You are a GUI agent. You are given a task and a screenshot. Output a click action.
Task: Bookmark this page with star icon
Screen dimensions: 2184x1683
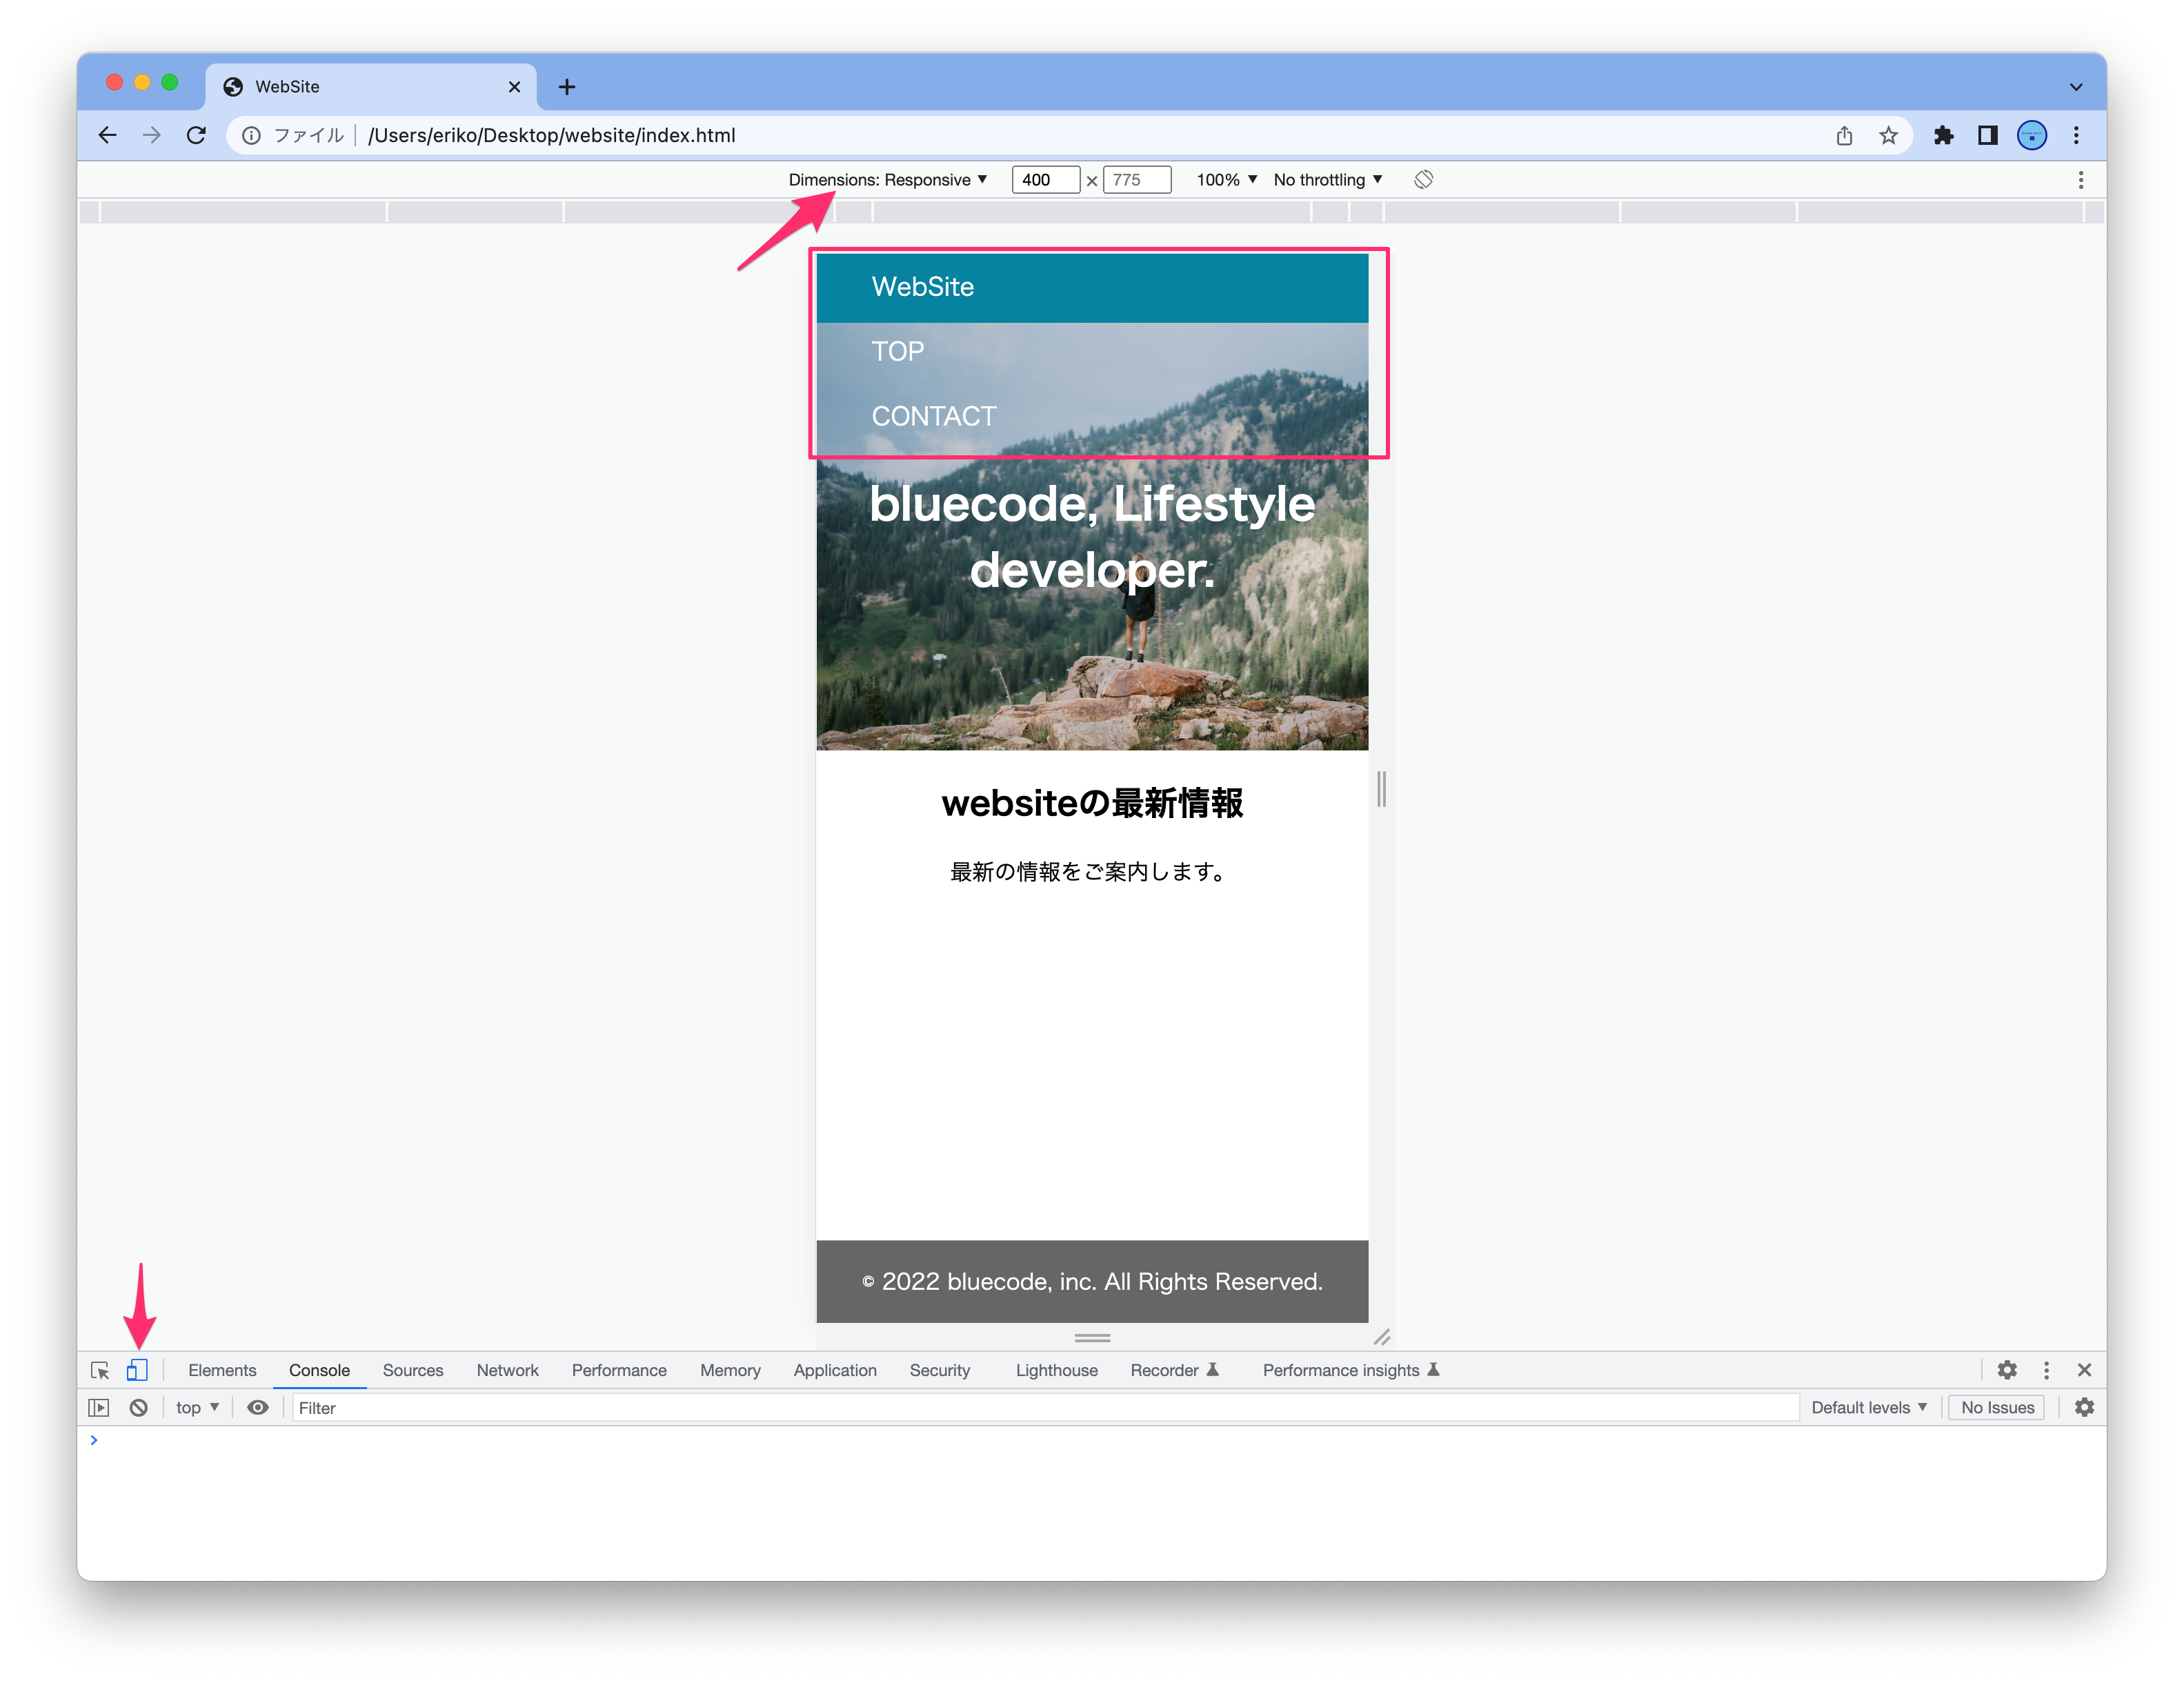tap(1888, 135)
